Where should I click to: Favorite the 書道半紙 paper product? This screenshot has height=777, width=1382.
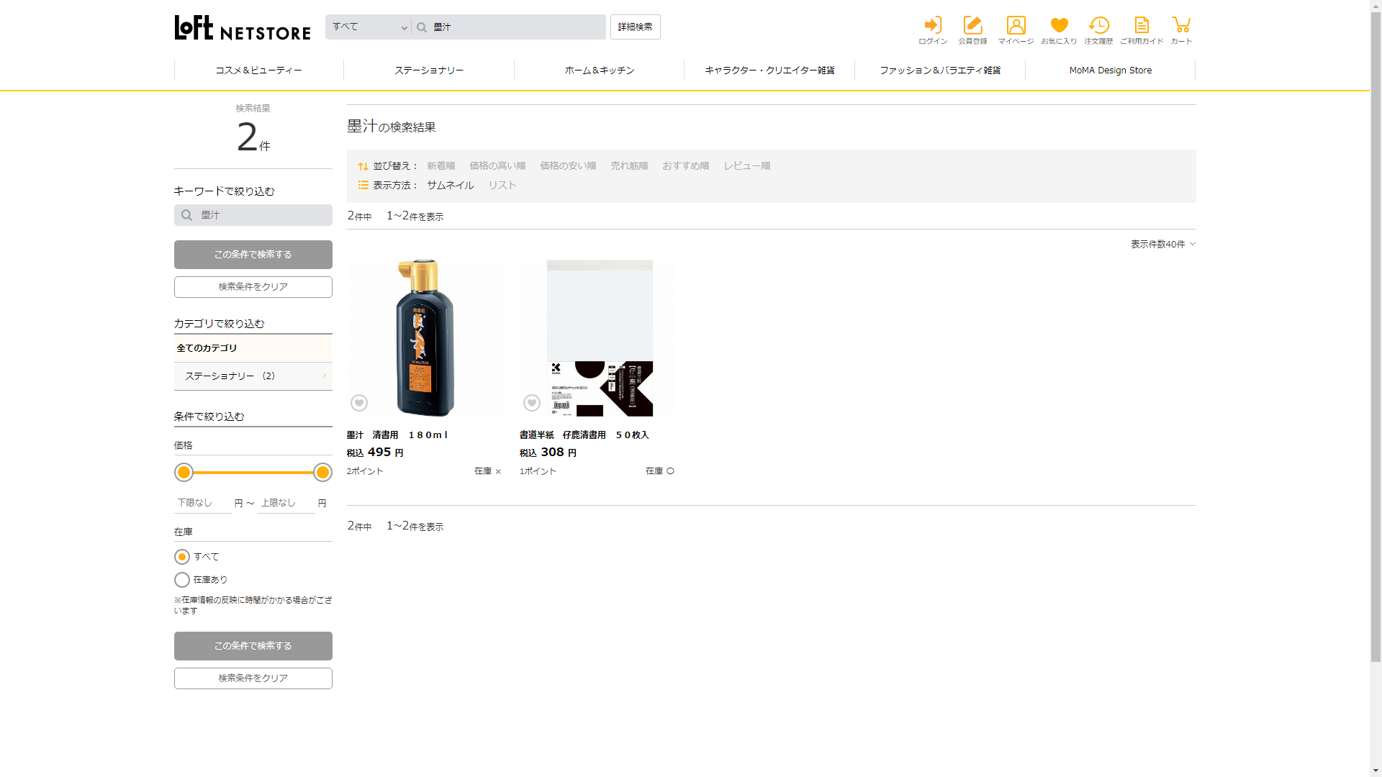532,403
